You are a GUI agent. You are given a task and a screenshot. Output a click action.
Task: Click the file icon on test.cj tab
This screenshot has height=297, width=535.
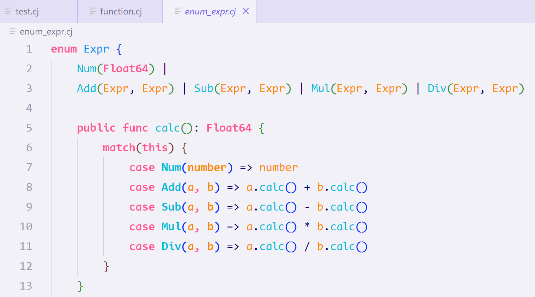pyautogui.click(x=8, y=11)
